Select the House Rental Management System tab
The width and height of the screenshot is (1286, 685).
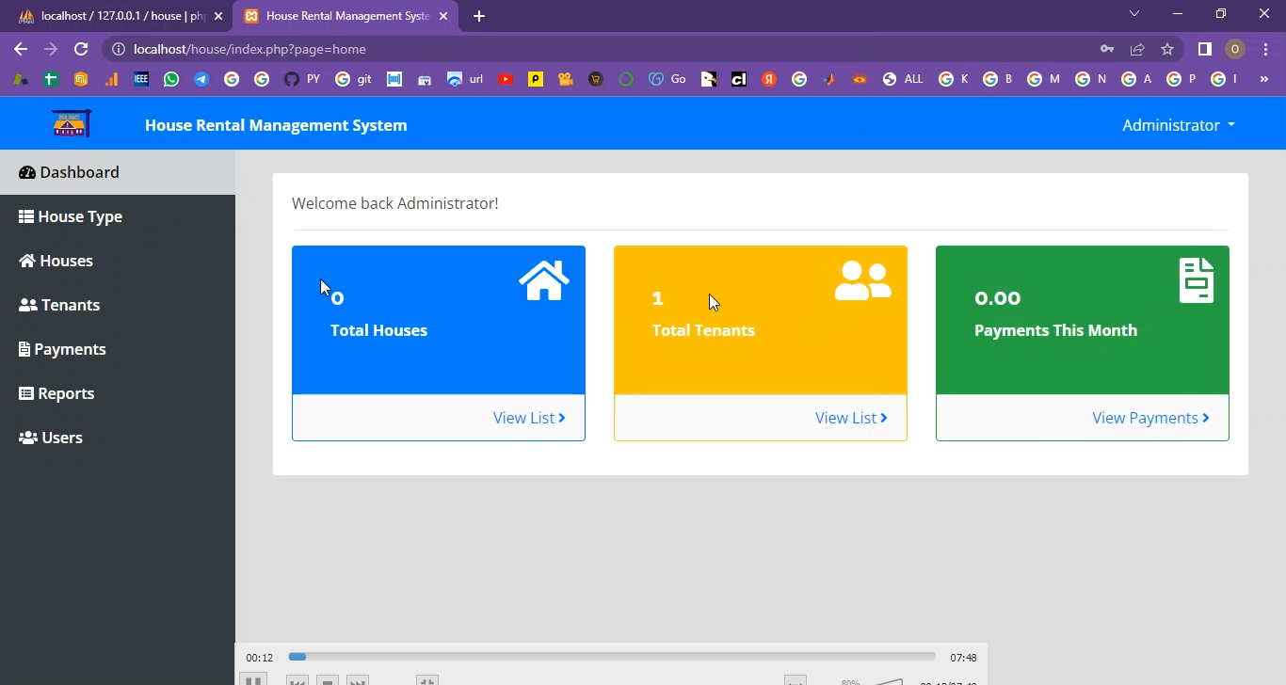(346, 16)
